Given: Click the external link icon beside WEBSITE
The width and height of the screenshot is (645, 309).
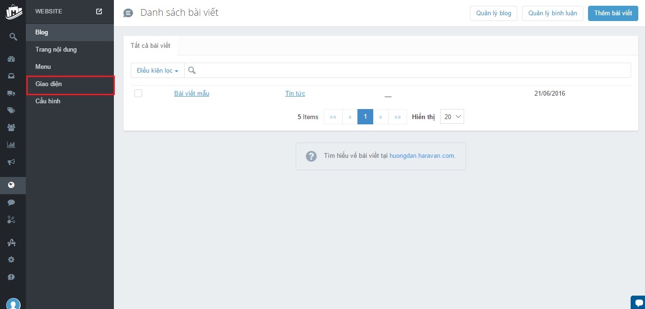Looking at the screenshot, I should 99,11.
